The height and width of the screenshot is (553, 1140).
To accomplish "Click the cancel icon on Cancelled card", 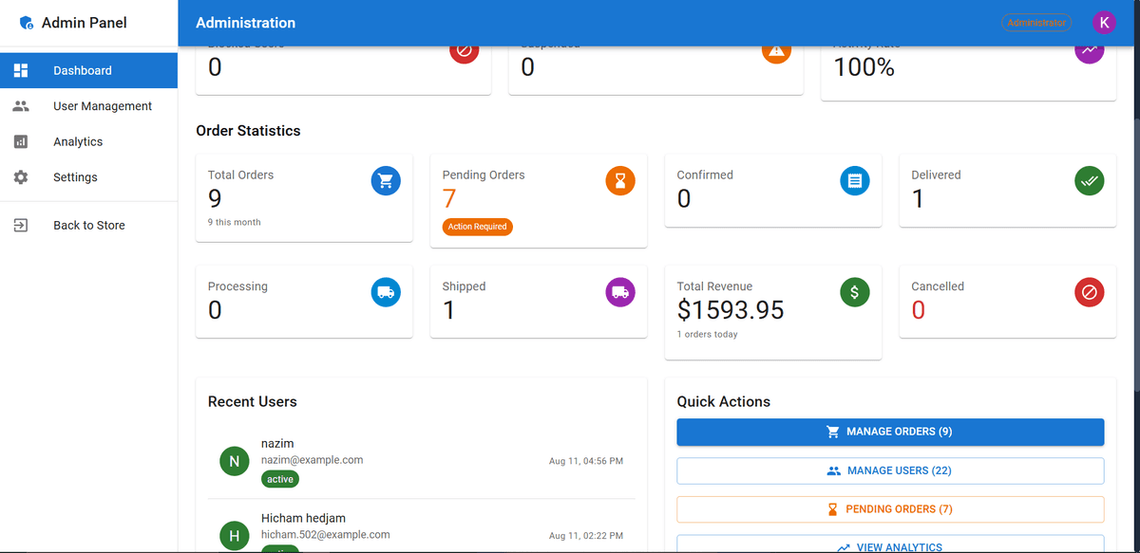I will click(1089, 292).
